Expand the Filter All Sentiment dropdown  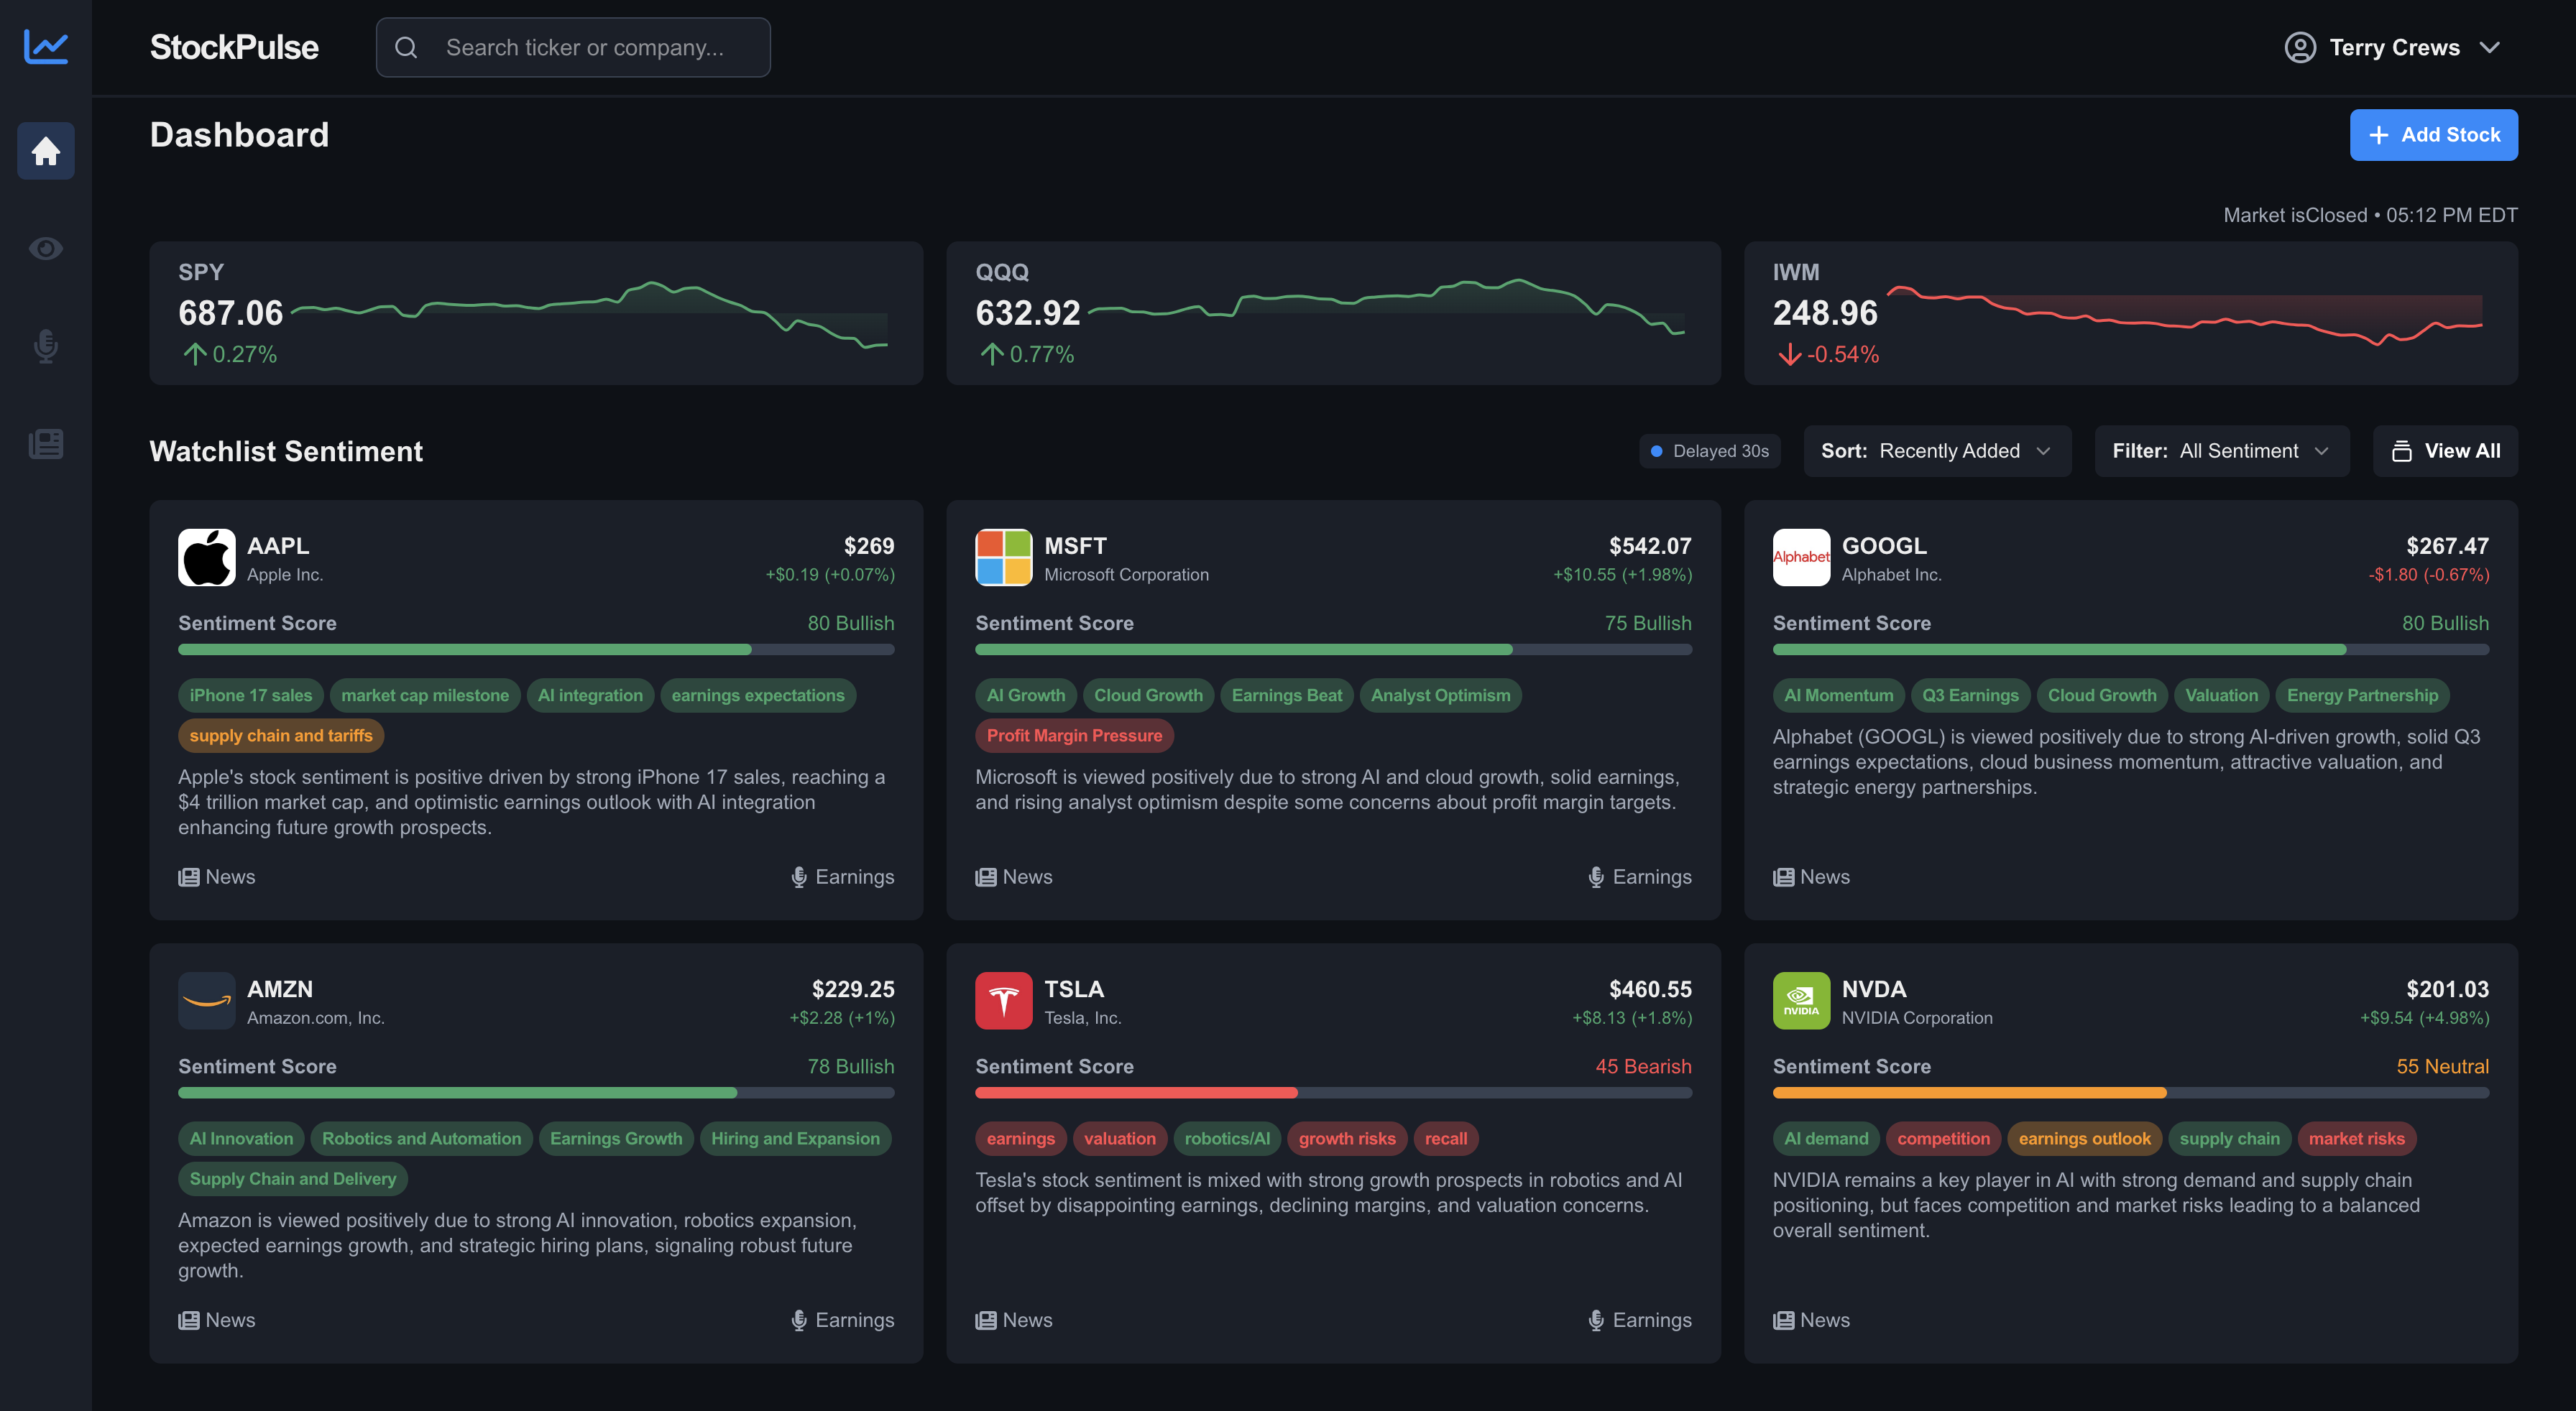pyautogui.click(x=2222, y=450)
